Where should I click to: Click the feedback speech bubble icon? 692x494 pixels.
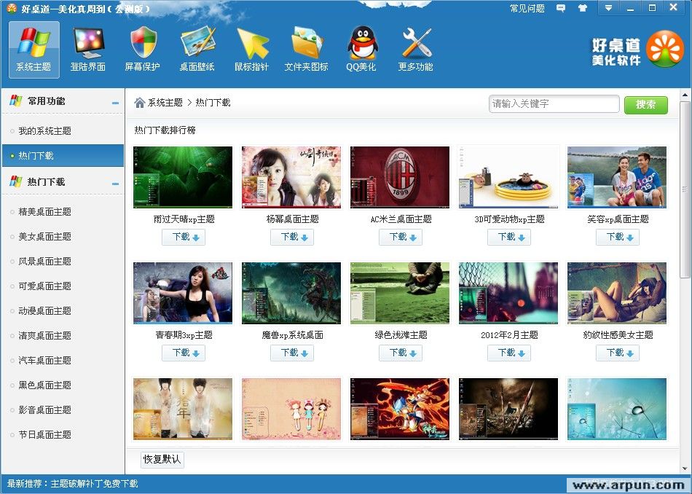[x=561, y=9]
